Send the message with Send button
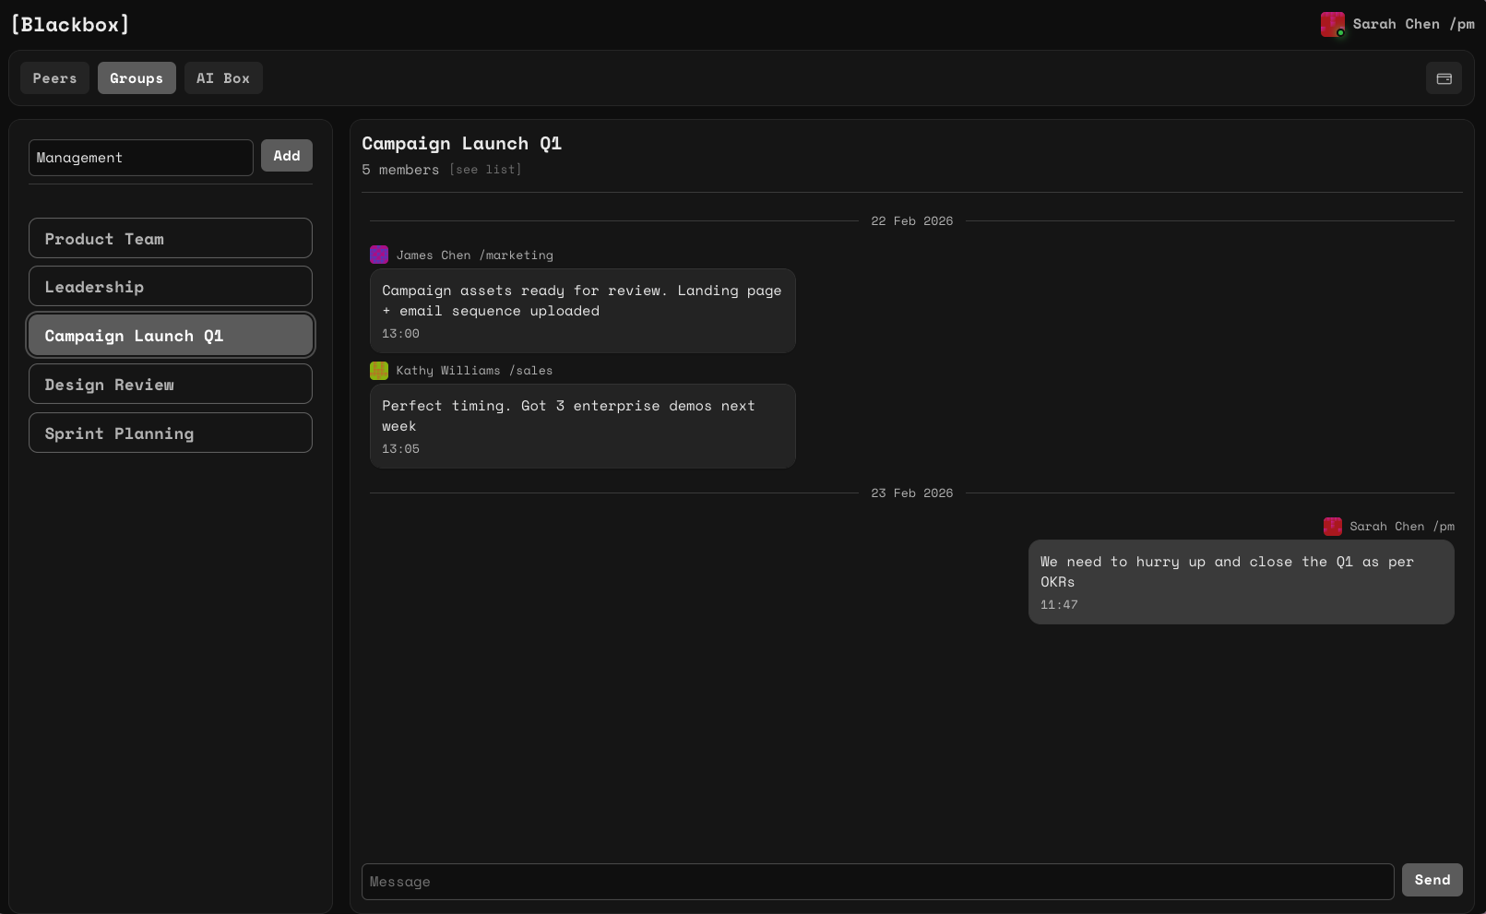 [1432, 880]
